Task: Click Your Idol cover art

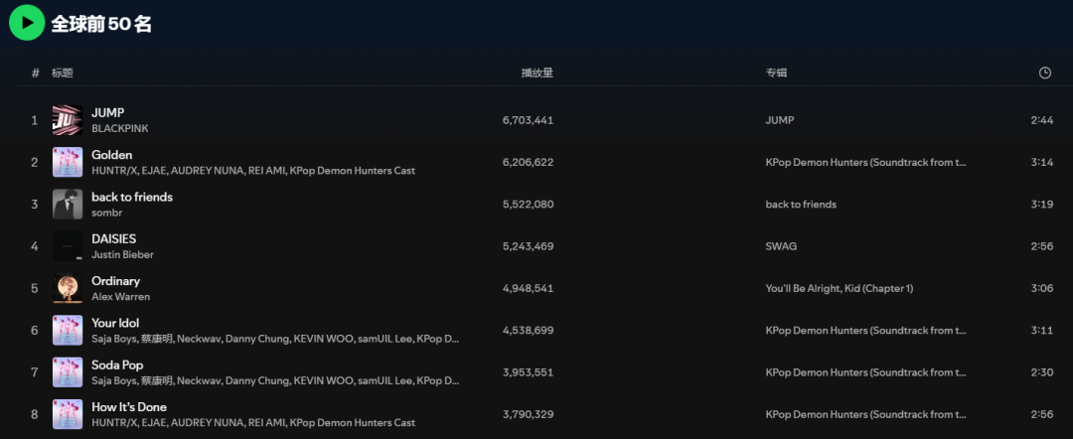Action: pyautogui.click(x=68, y=330)
